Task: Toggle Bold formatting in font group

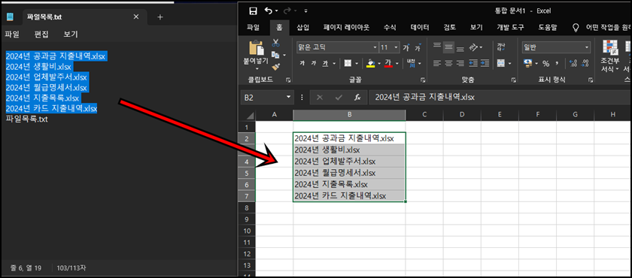Action: coord(302,63)
